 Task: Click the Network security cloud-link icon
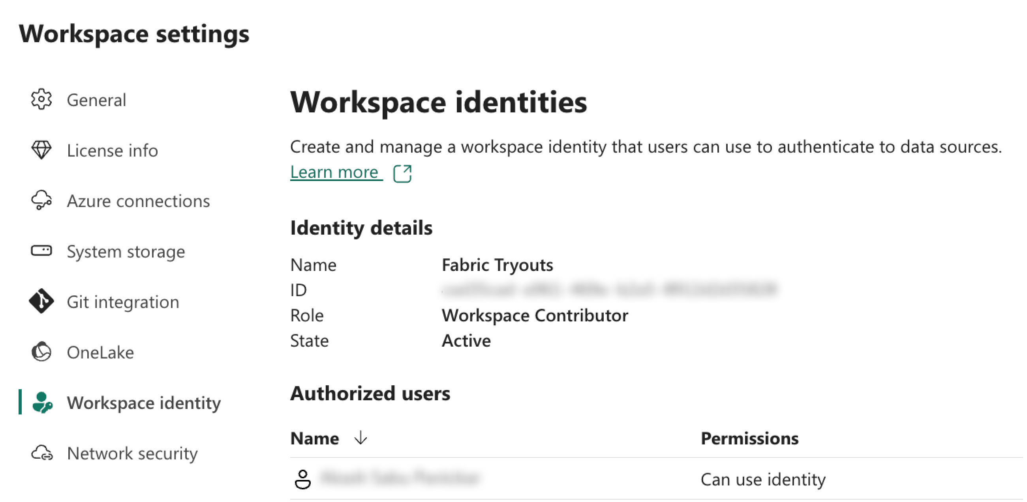coord(41,453)
